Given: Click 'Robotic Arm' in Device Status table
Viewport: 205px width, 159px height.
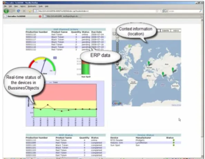Looking at the screenshot, I should coord(117,143).
